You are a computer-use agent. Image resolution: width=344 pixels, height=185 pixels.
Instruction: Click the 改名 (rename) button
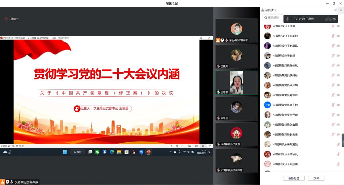[x=316, y=178]
